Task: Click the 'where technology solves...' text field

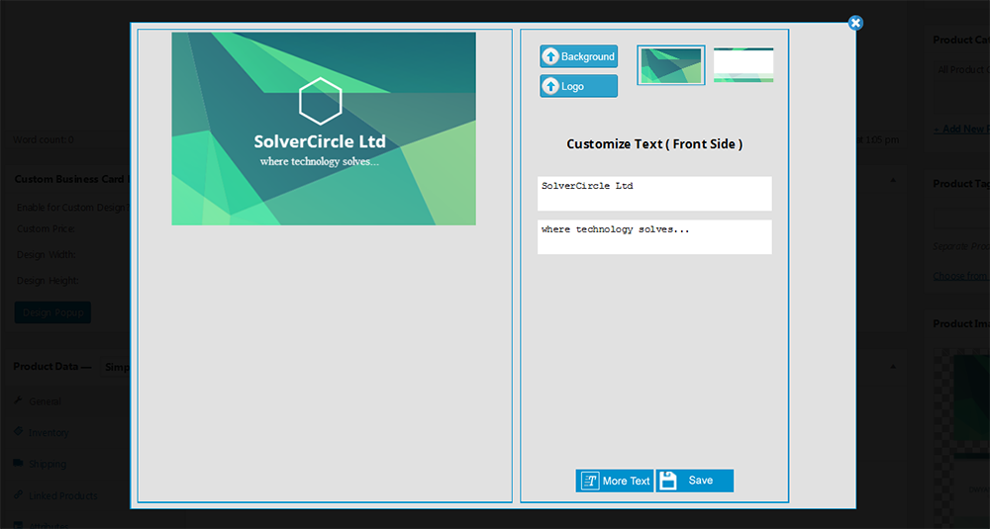Action: pyautogui.click(x=654, y=237)
